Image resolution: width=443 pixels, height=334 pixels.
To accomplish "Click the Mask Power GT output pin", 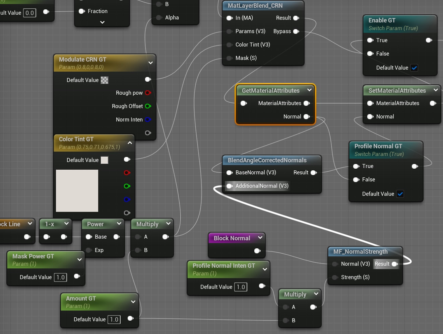I will [x=77, y=276].
